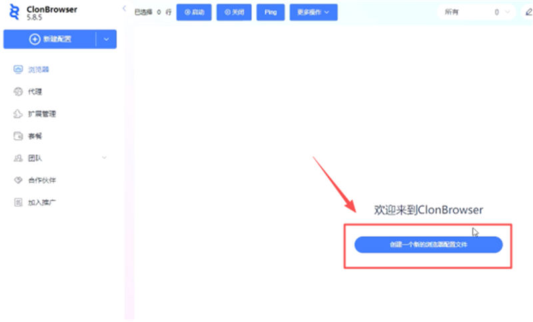Open the 合作伙伴 partners section
The height and width of the screenshot is (322, 533).
[x=42, y=180]
